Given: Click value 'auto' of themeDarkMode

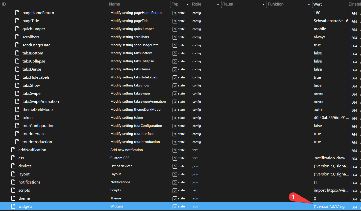Looking at the screenshot, I should (x=318, y=110).
